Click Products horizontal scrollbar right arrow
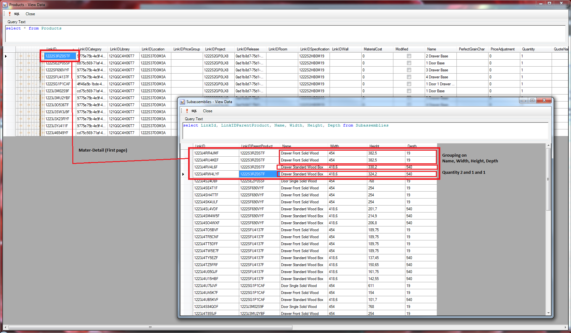 [565, 327]
